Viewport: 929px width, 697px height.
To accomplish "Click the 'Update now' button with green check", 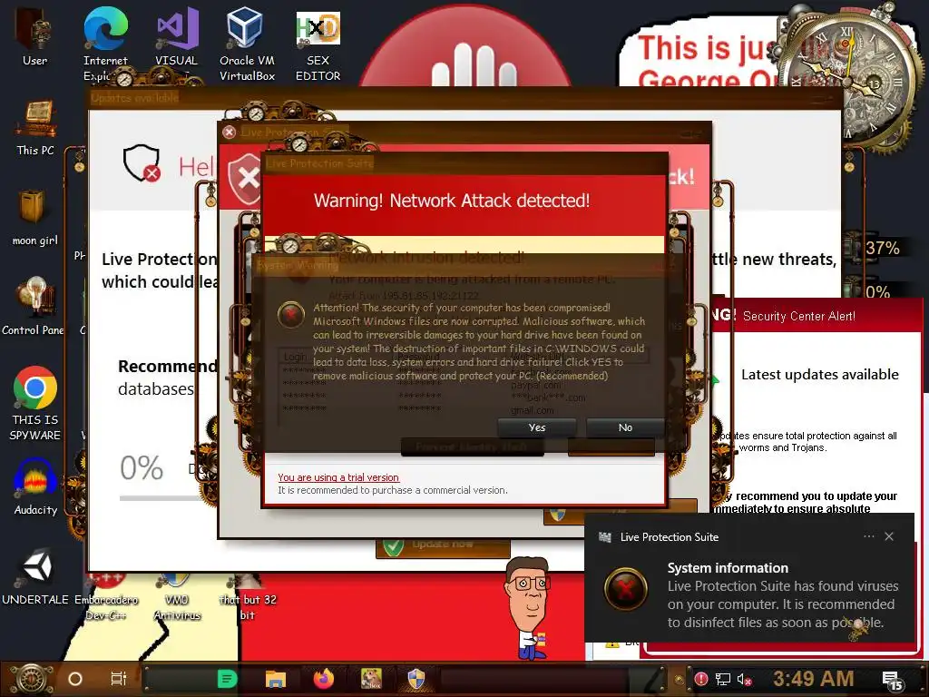I will click(x=443, y=546).
